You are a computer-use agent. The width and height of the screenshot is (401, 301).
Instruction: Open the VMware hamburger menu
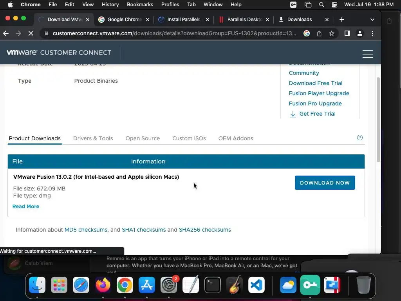tap(367, 54)
